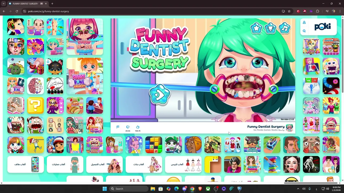Open a new browser tab with plus button
The width and height of the screenshot is (344, 193).
[x=52, y=3]
